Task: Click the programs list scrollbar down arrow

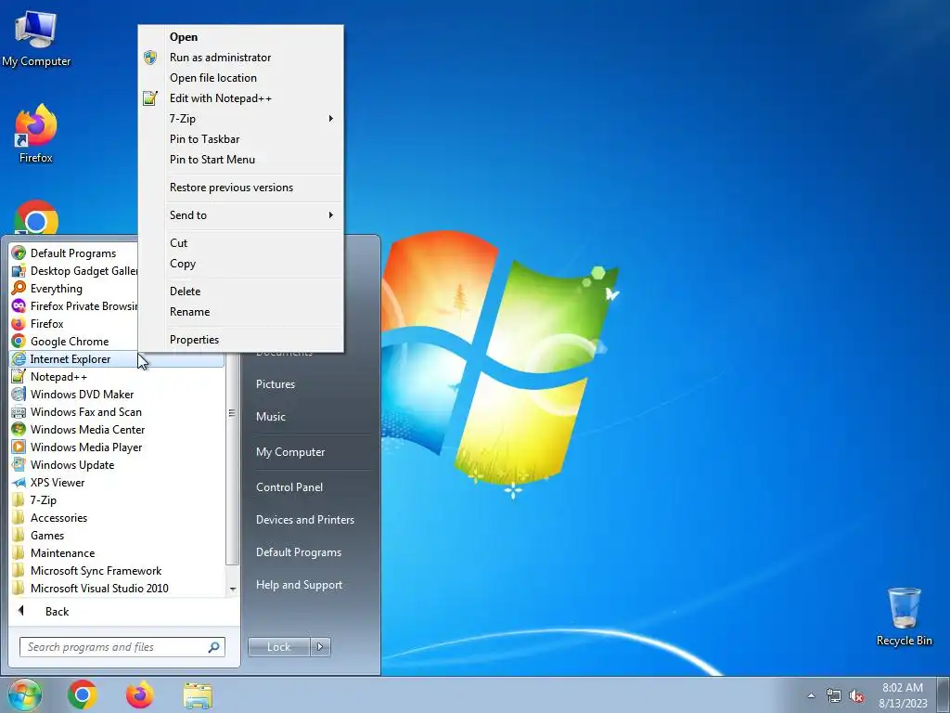Action: [x=233, y=589]
